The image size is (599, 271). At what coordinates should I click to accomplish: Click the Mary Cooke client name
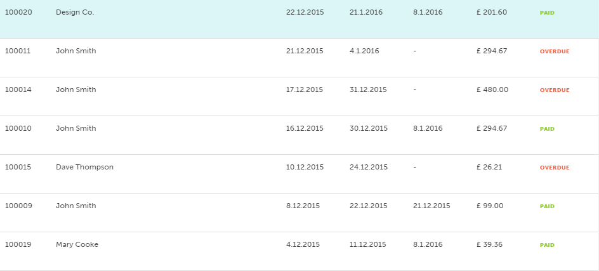[77, 244]
